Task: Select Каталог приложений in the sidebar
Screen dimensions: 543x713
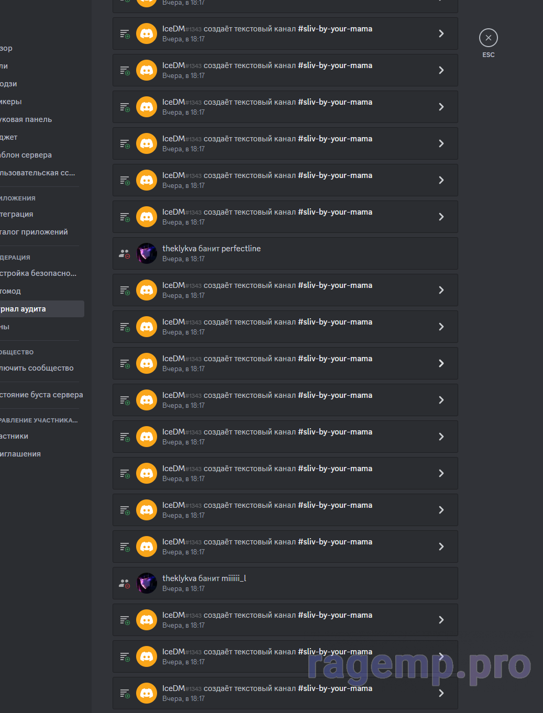Action: 34,232
